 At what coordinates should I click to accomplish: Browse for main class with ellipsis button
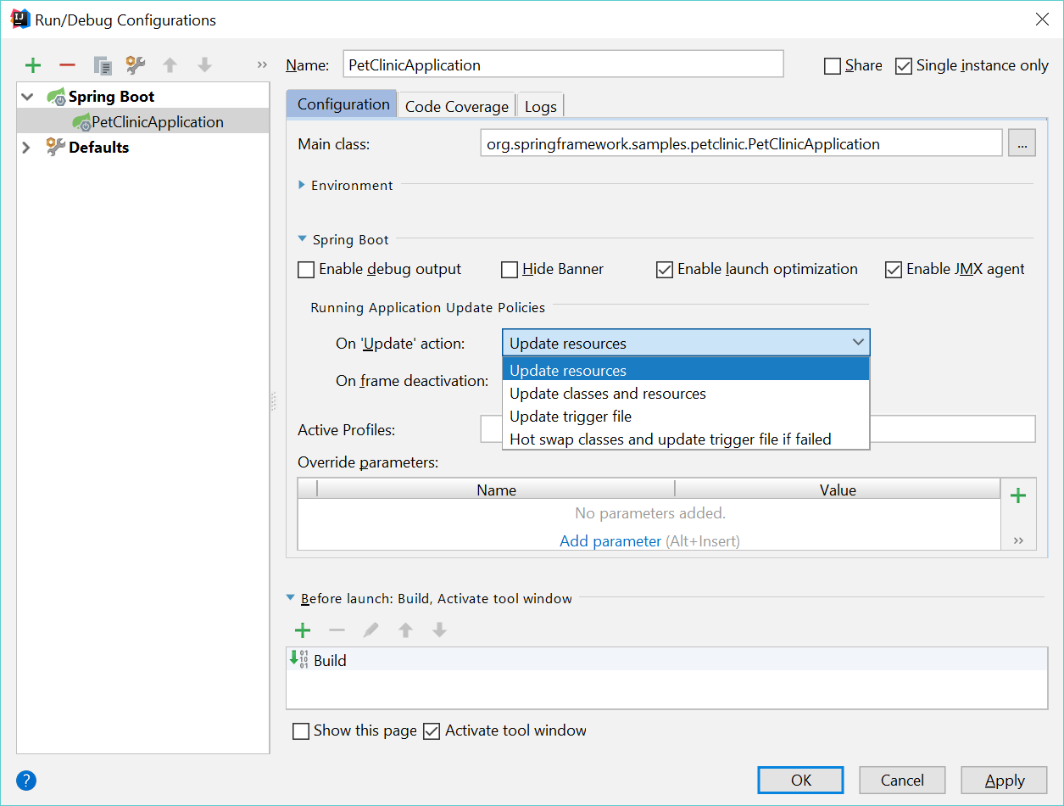1022,143
